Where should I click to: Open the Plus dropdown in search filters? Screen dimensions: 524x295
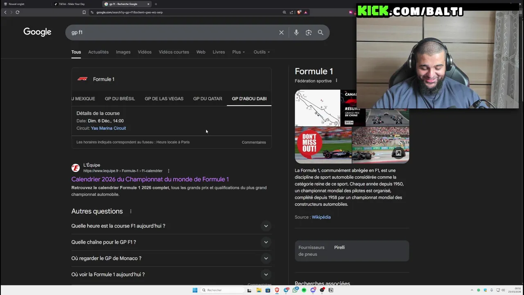tap(238, 52)
